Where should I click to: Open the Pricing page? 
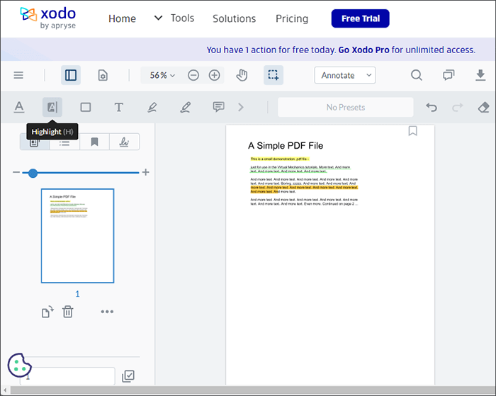[292, 18]
